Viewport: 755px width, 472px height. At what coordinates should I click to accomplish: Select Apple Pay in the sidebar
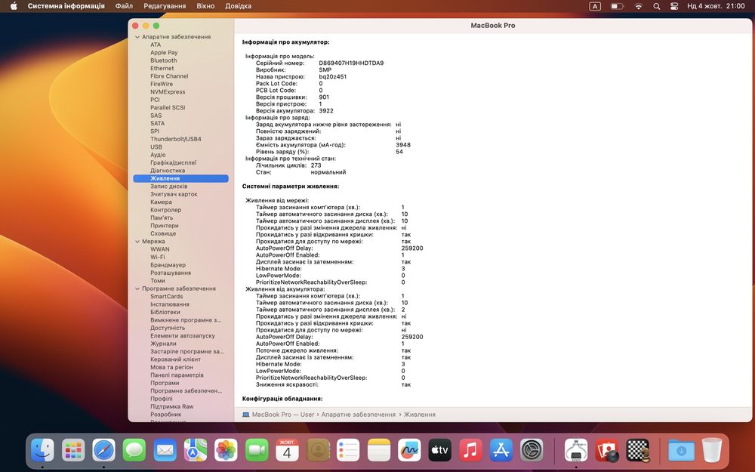click(164, 53)
